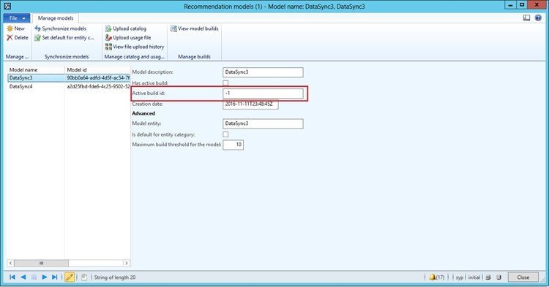
Task: Go to first record
Action: (x=12, y=278)
